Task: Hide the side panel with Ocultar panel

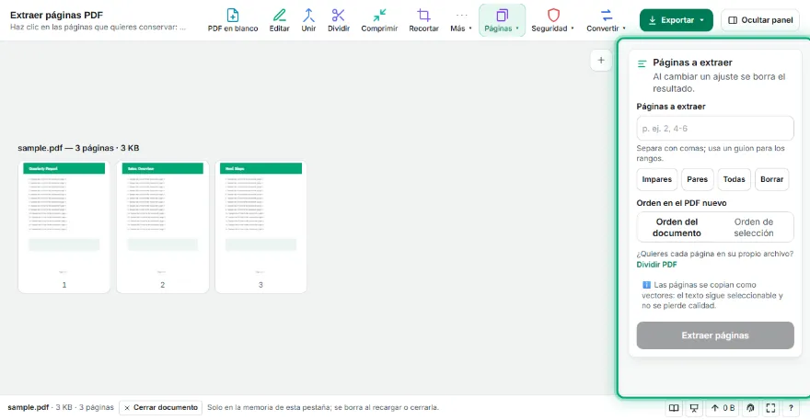Action: pos(760,20)
